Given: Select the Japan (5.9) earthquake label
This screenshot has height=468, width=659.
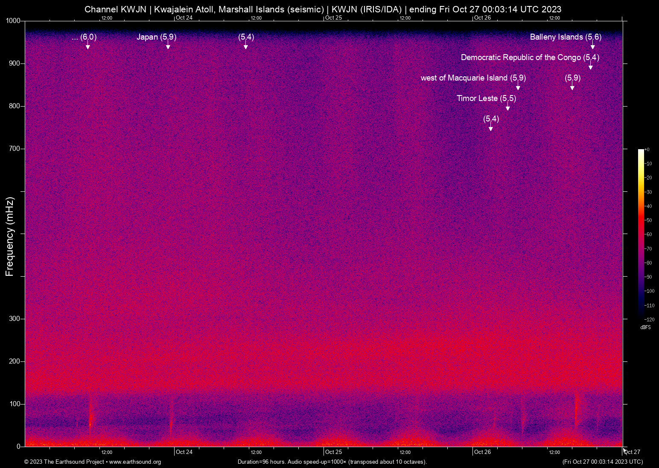Looking at the screenshot, I should (156, 37).
